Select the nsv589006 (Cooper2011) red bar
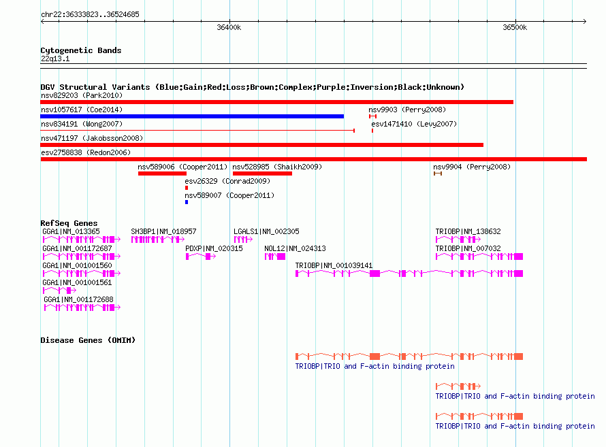The image size is (606, 447). pos(162,173)
